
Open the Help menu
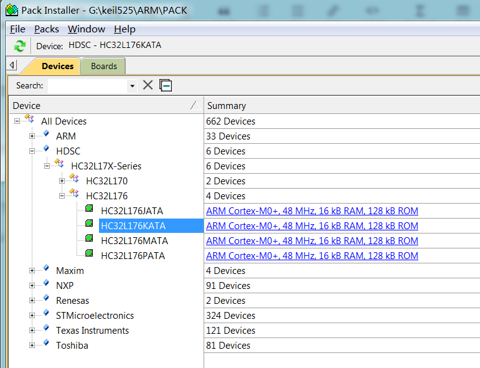coord(125,29)
